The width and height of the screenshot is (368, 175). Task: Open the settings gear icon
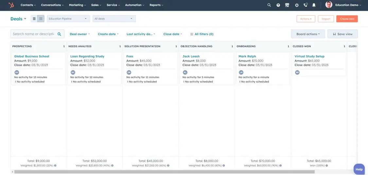coord(297,5)
